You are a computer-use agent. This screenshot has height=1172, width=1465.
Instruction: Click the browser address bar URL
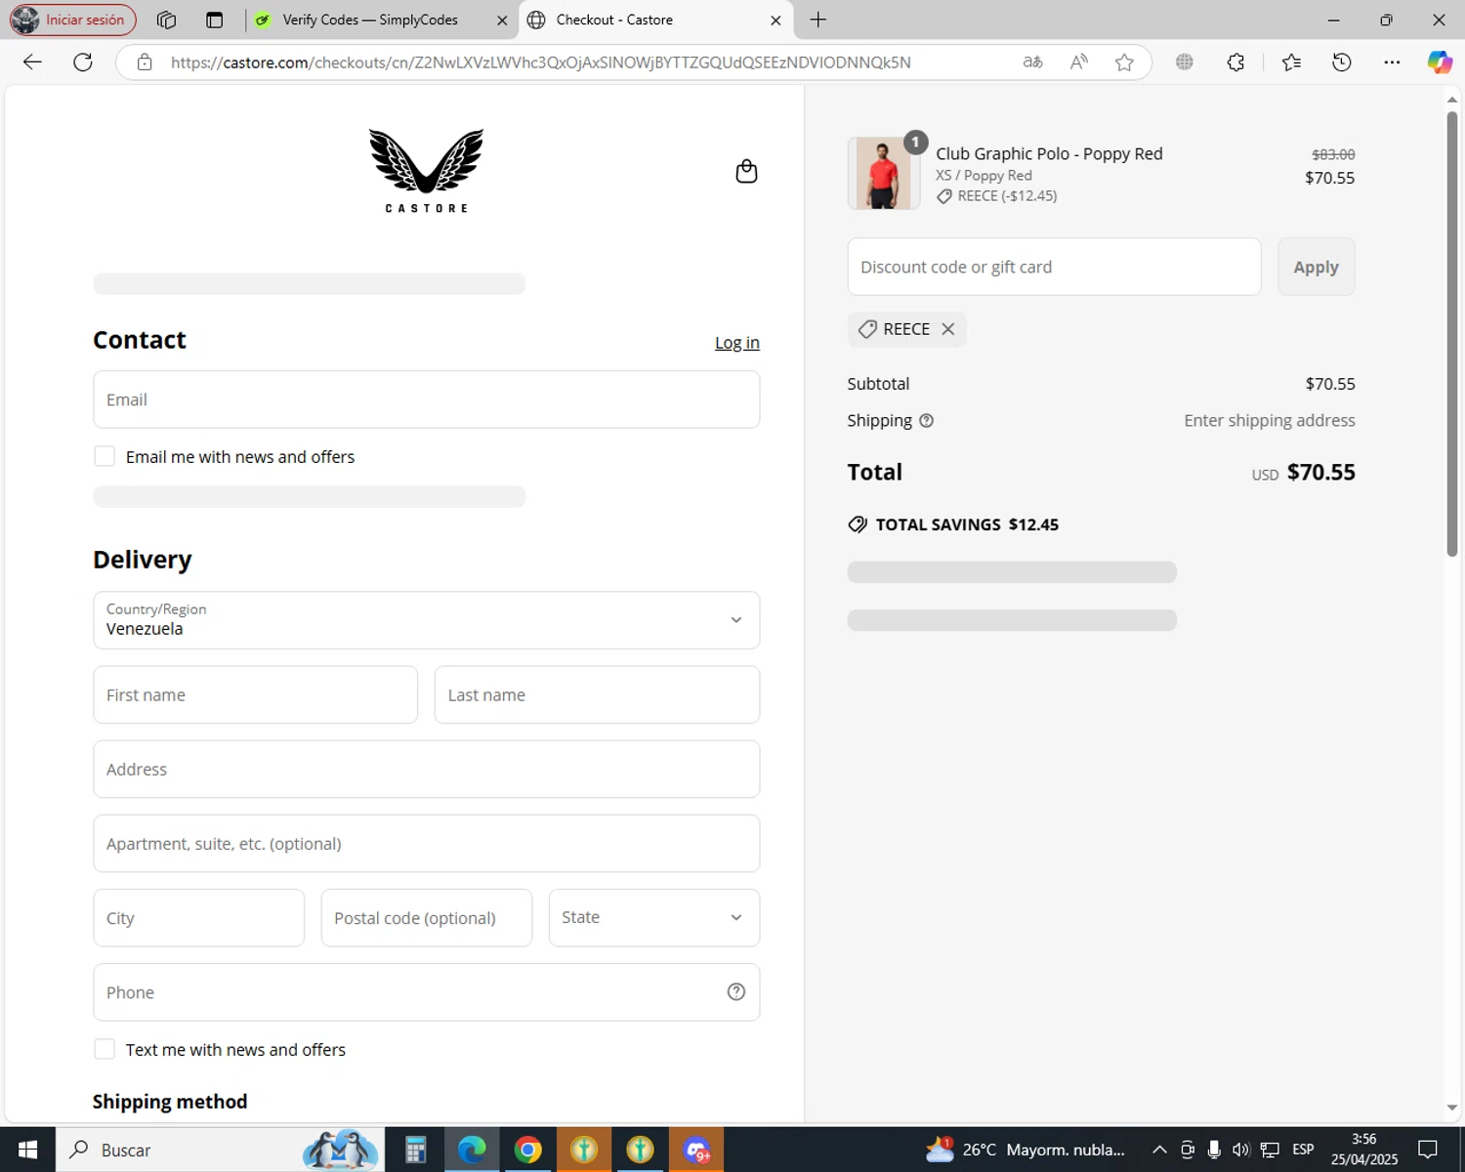[x=540, y=63]
